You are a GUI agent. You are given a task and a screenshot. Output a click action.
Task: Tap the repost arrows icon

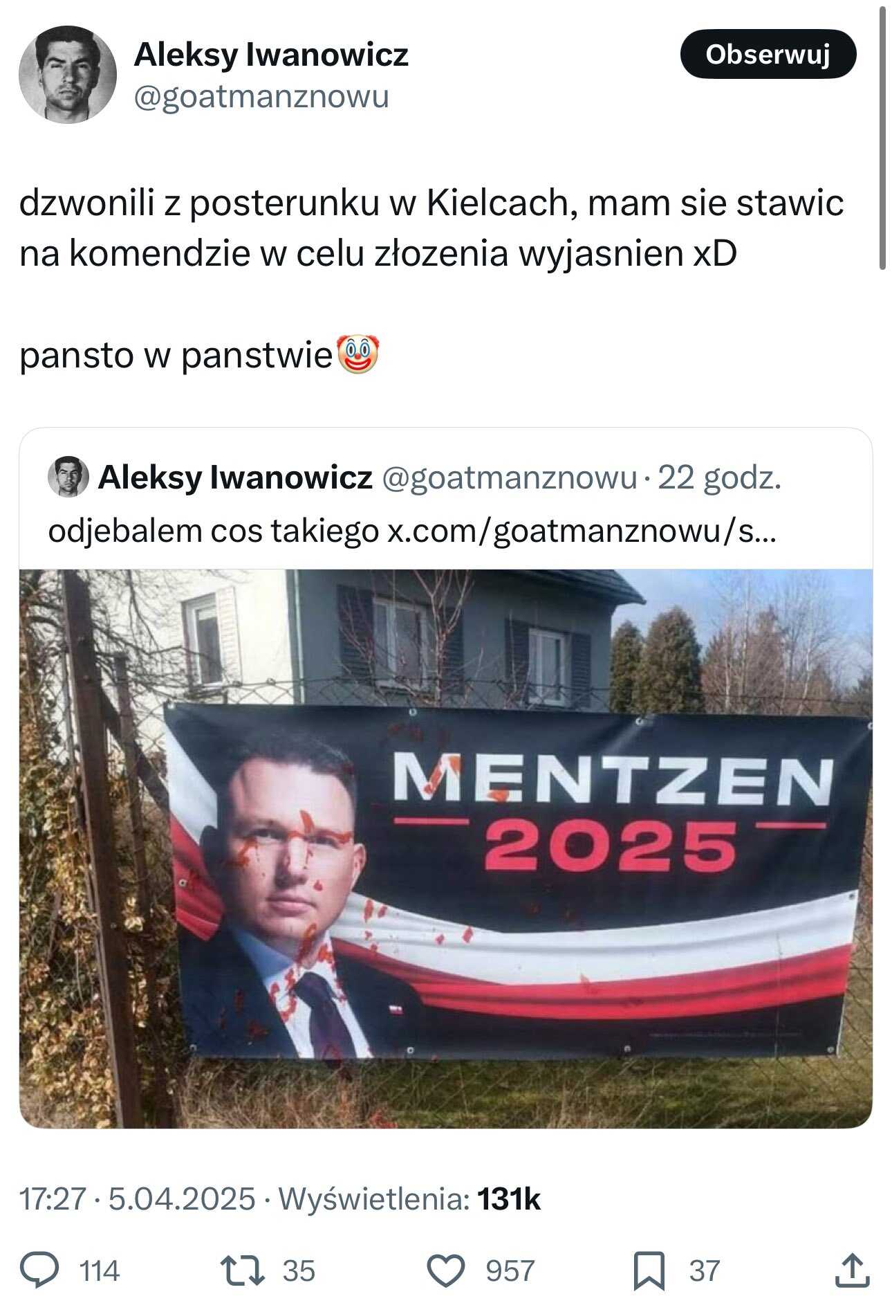coord(242,1271)
